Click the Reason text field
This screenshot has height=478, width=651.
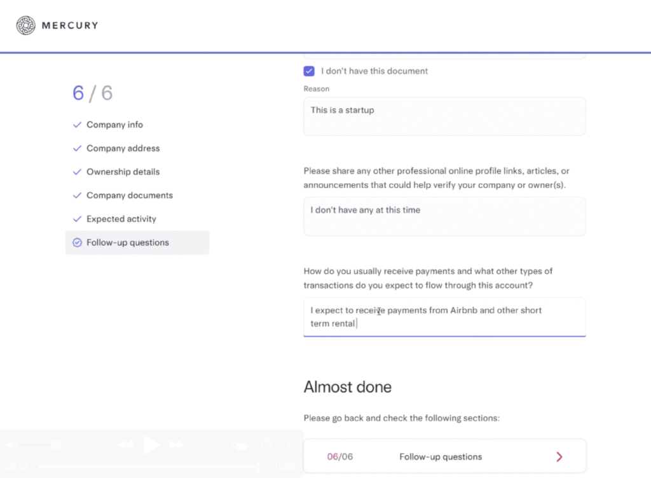coord(444,116)
